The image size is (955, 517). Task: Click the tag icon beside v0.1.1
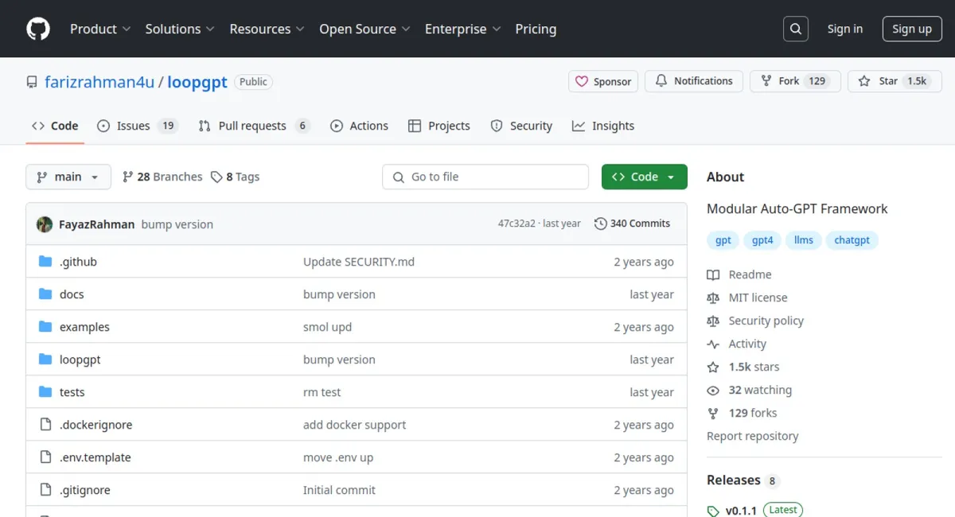pyautogui.click(x=713, y=511)
